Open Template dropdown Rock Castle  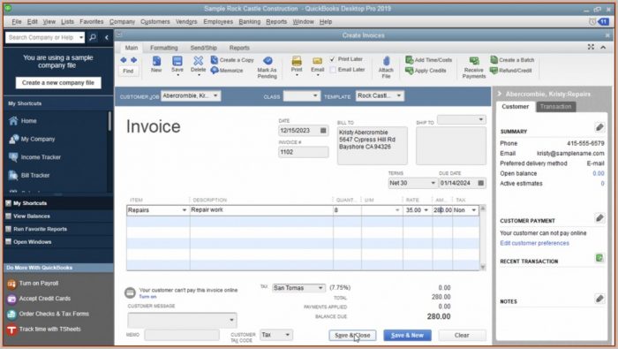pyautogui.click(x=399, y=95)
